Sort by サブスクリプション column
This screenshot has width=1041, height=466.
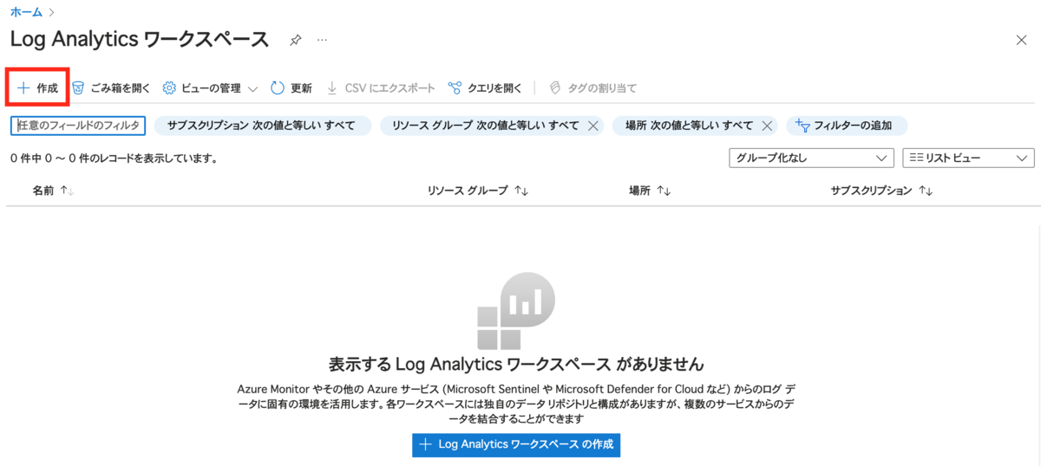(x=881, y=191)
